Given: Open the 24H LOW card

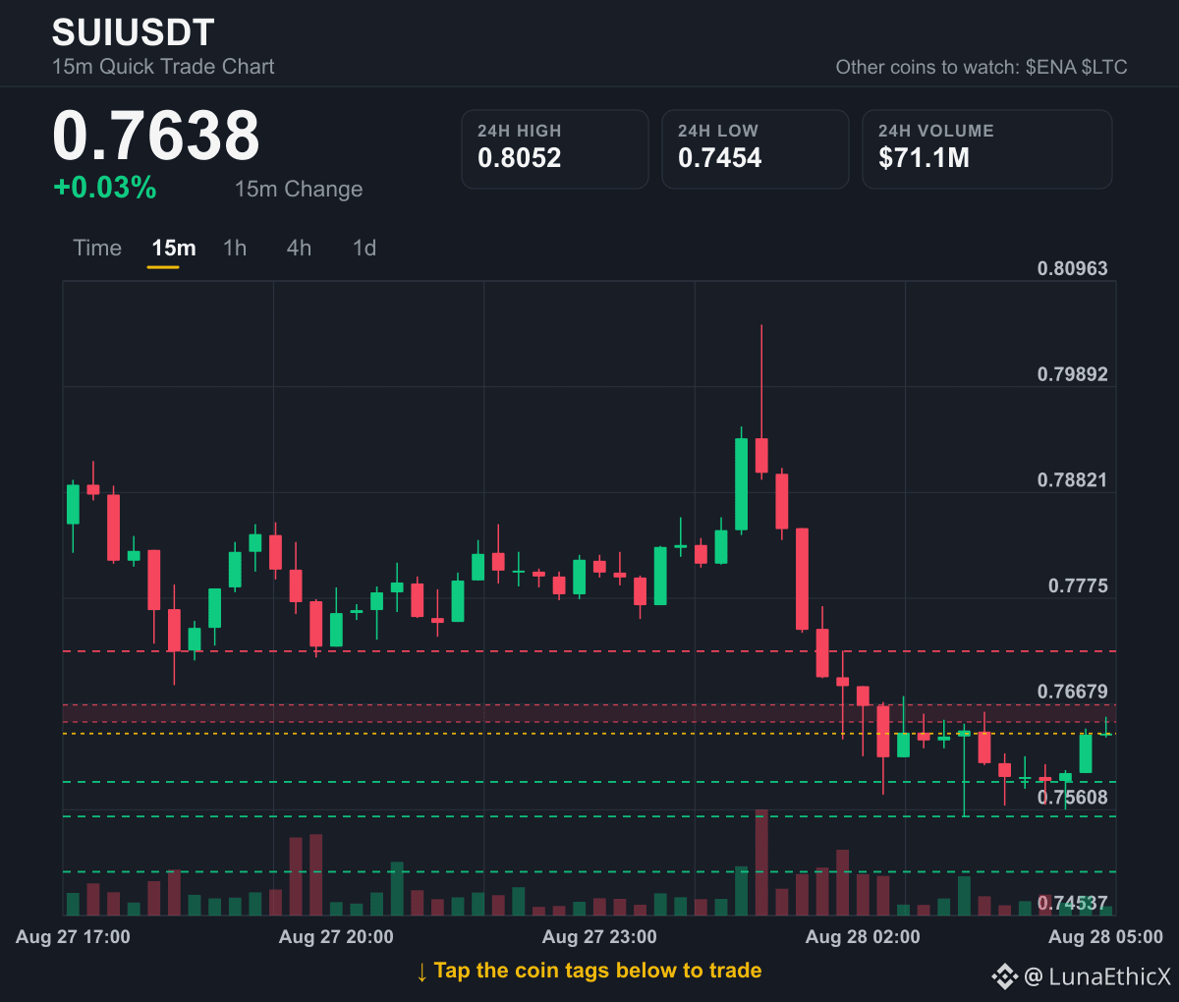Looking at the screenshot, I should (x=756, y=149).
